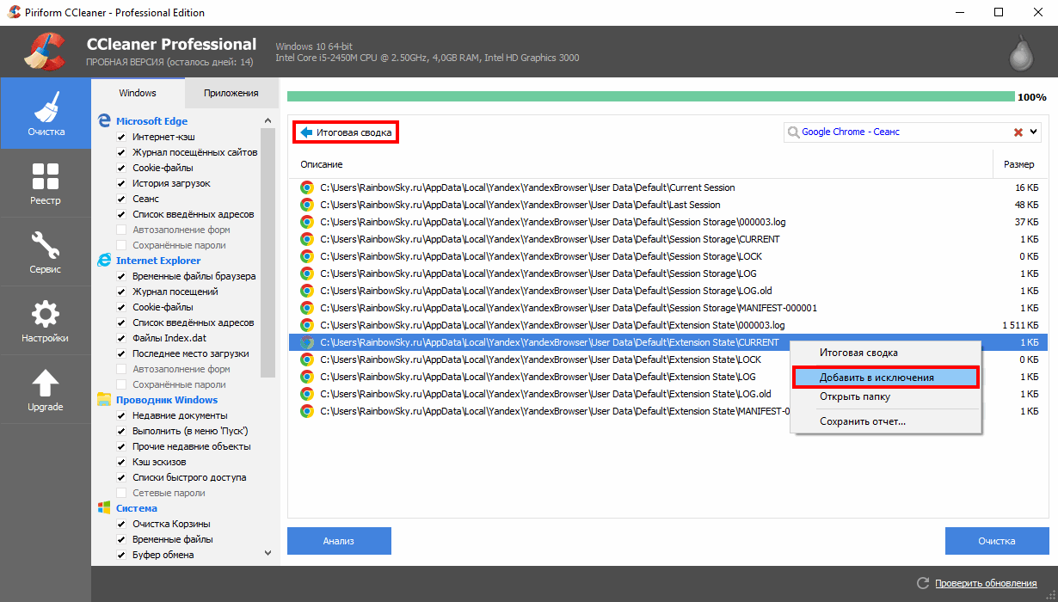Open the Upgrade section
This screenshot has width=1058, height=602.
pos(46,389)
